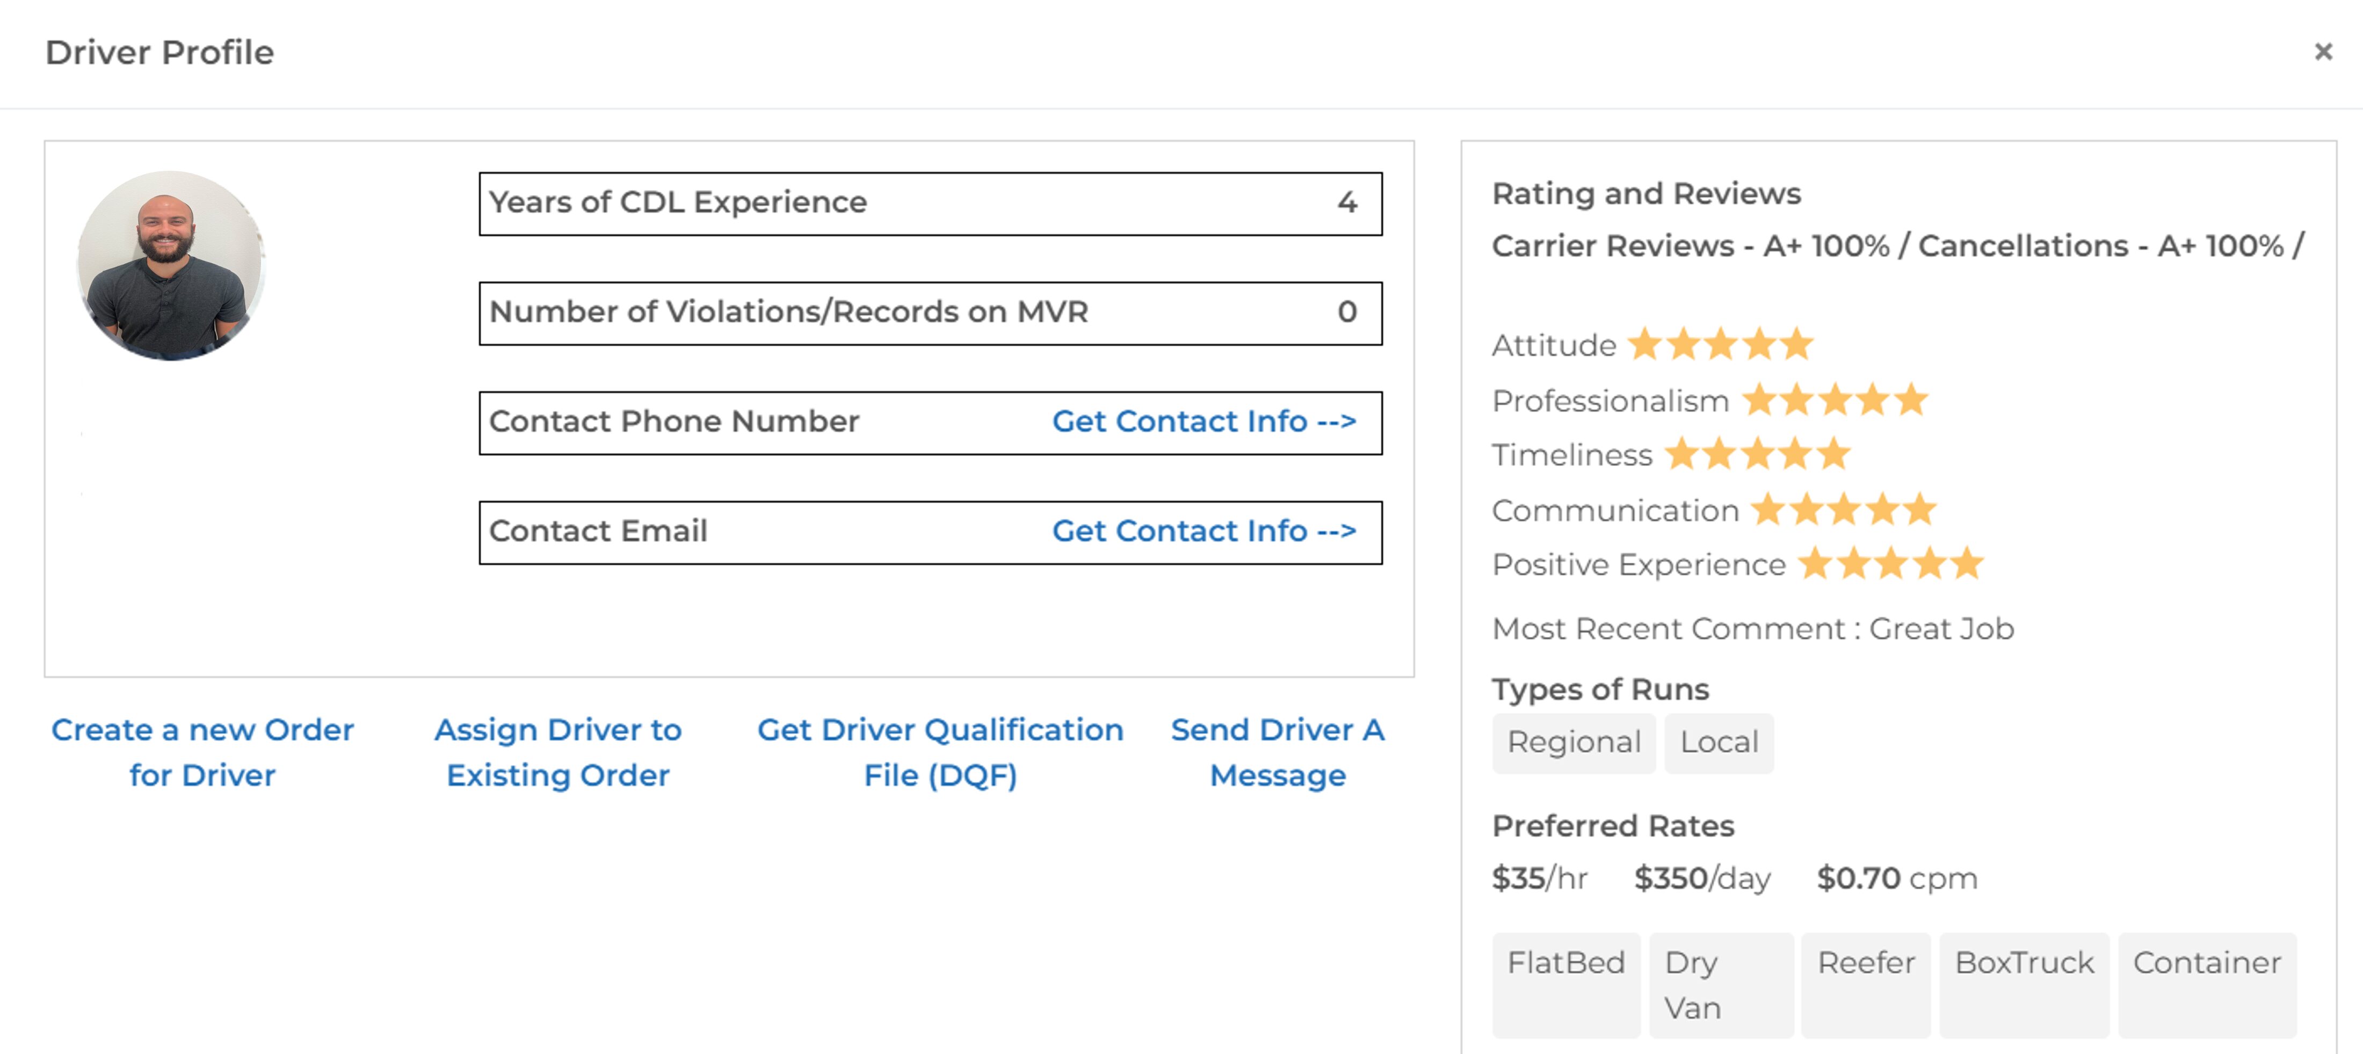Click the 'Contact Phone Number' label
2363x1054 pixels.
(673, 421)
